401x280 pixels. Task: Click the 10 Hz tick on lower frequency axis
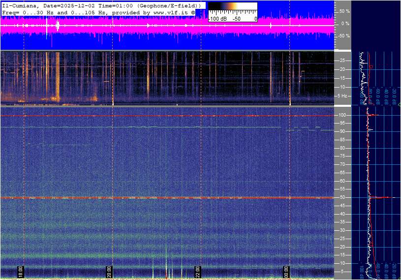point(341,263)
